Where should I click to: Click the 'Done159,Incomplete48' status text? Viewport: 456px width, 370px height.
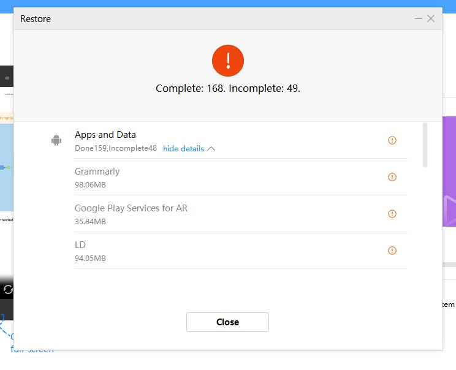tap(116, 148)
